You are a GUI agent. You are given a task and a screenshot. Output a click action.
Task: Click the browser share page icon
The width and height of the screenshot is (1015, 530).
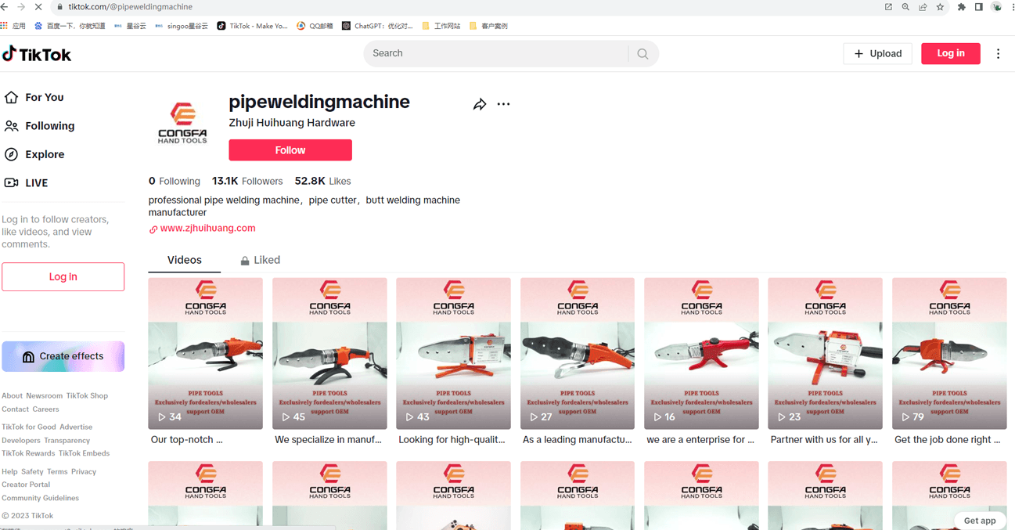pyautogui.click(x=923, y=7)
